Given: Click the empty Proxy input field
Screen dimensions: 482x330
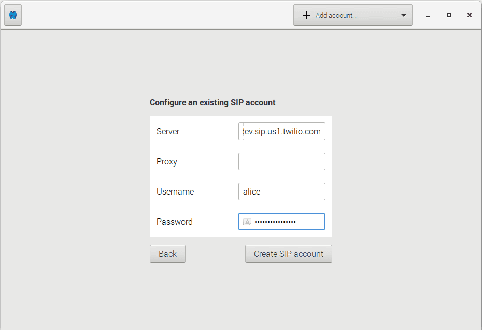Looking at the screenshot, I should [281, 161].
